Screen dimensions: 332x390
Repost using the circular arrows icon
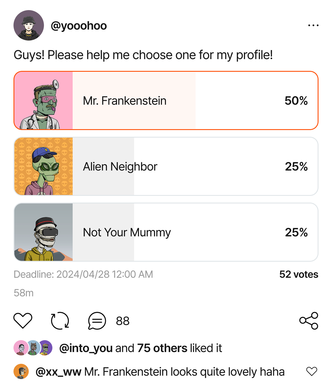pos(60,321)
